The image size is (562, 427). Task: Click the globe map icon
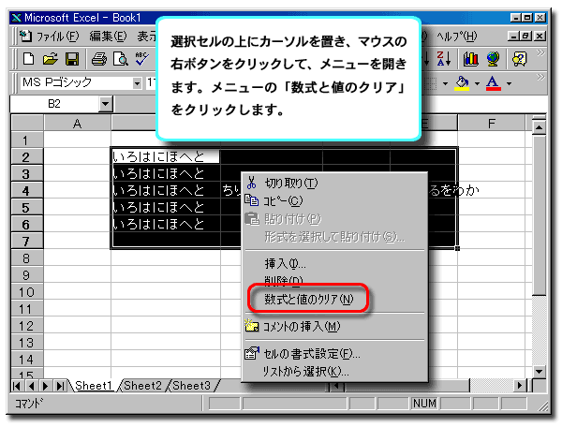494,59
